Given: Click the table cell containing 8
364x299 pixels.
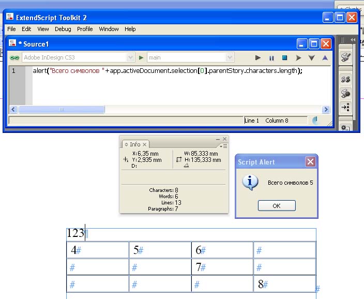Looking at the screenshot, I should [284, 284].
